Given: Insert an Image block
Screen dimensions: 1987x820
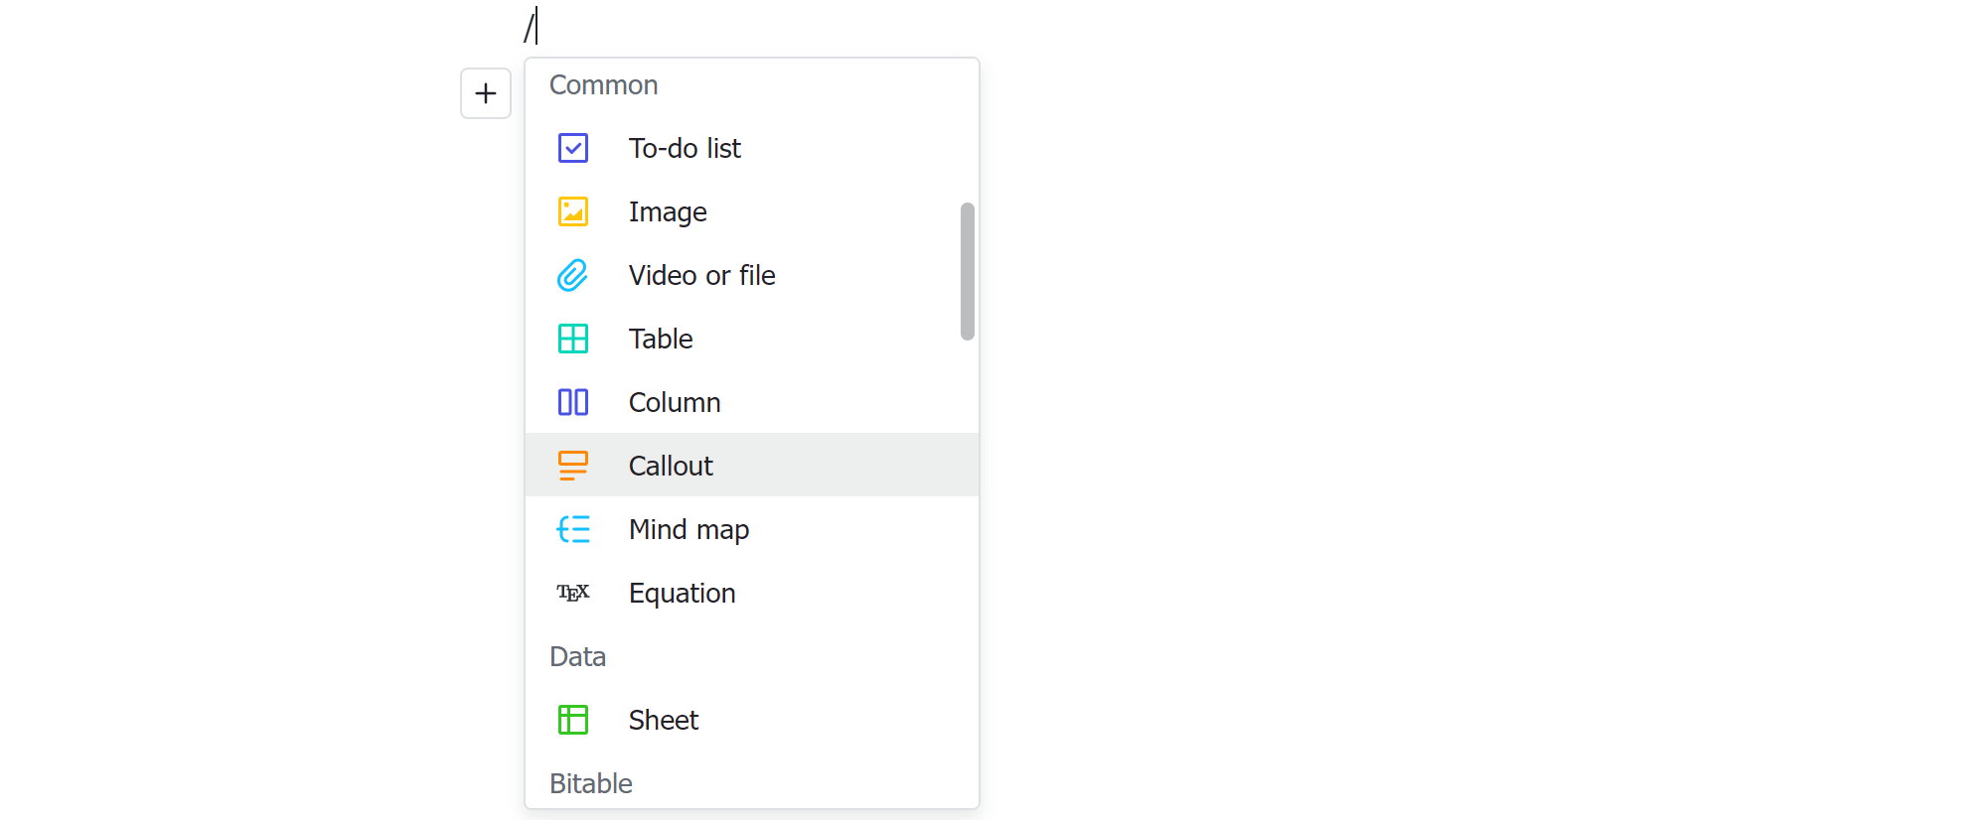Looking at the screenshot, I should point(667,210).
